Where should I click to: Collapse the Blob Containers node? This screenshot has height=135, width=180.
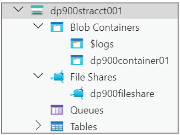click(38, 26)
